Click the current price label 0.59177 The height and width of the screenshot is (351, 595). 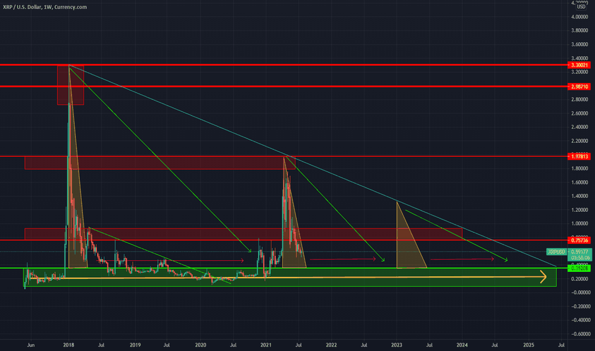click(x=580, y=251)
